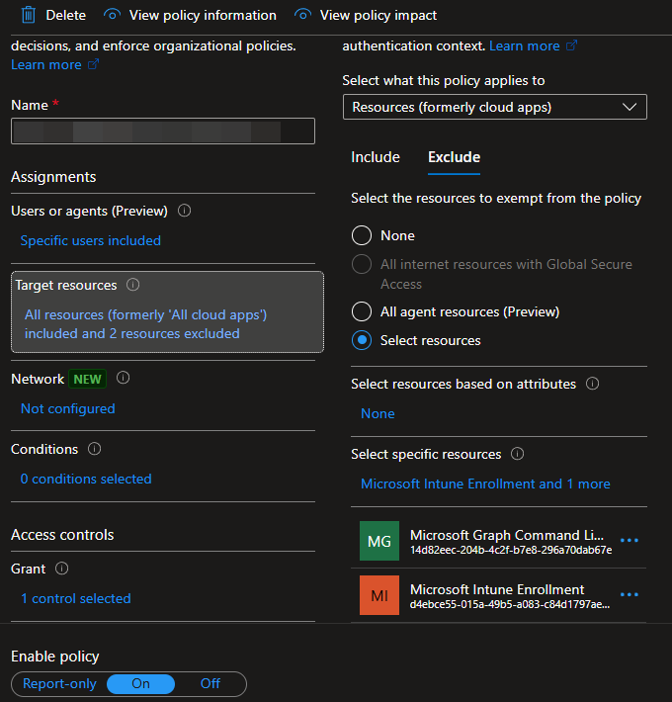Click info icon beside Target resources
The height and width of the screenshot is (702, 672).
(x=132, y=285)
